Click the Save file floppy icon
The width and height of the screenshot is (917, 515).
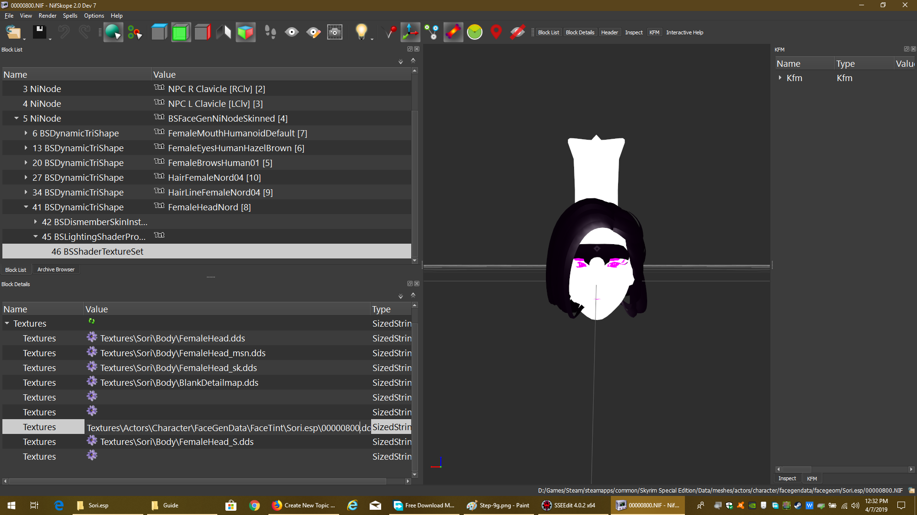[40, 32]
